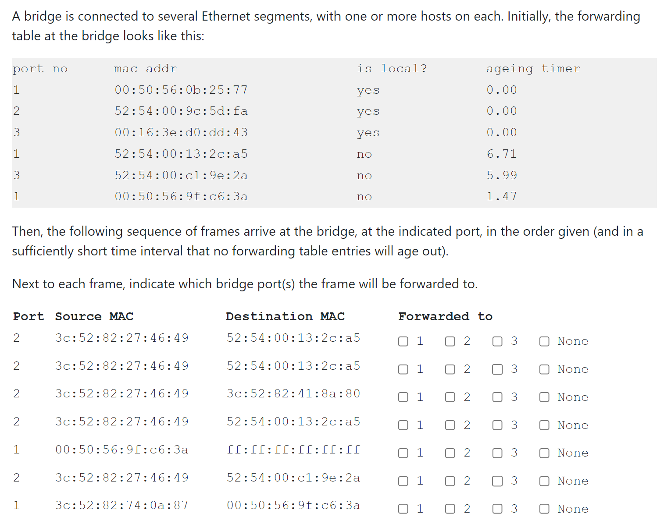
Task: Check port 1 for the second frame row
Action: click(403, 369)
